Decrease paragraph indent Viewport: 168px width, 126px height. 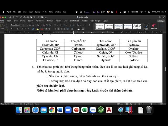point(70,25)
